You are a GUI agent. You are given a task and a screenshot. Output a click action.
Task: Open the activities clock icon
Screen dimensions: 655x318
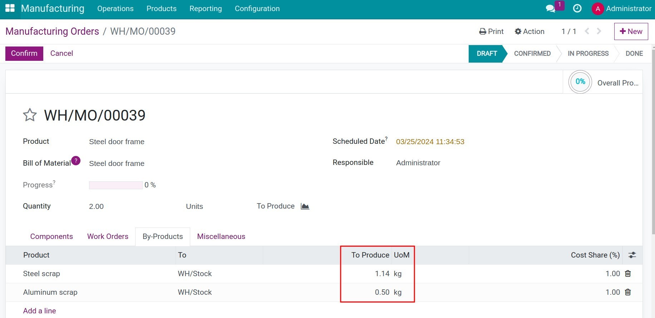click(577, 9)
